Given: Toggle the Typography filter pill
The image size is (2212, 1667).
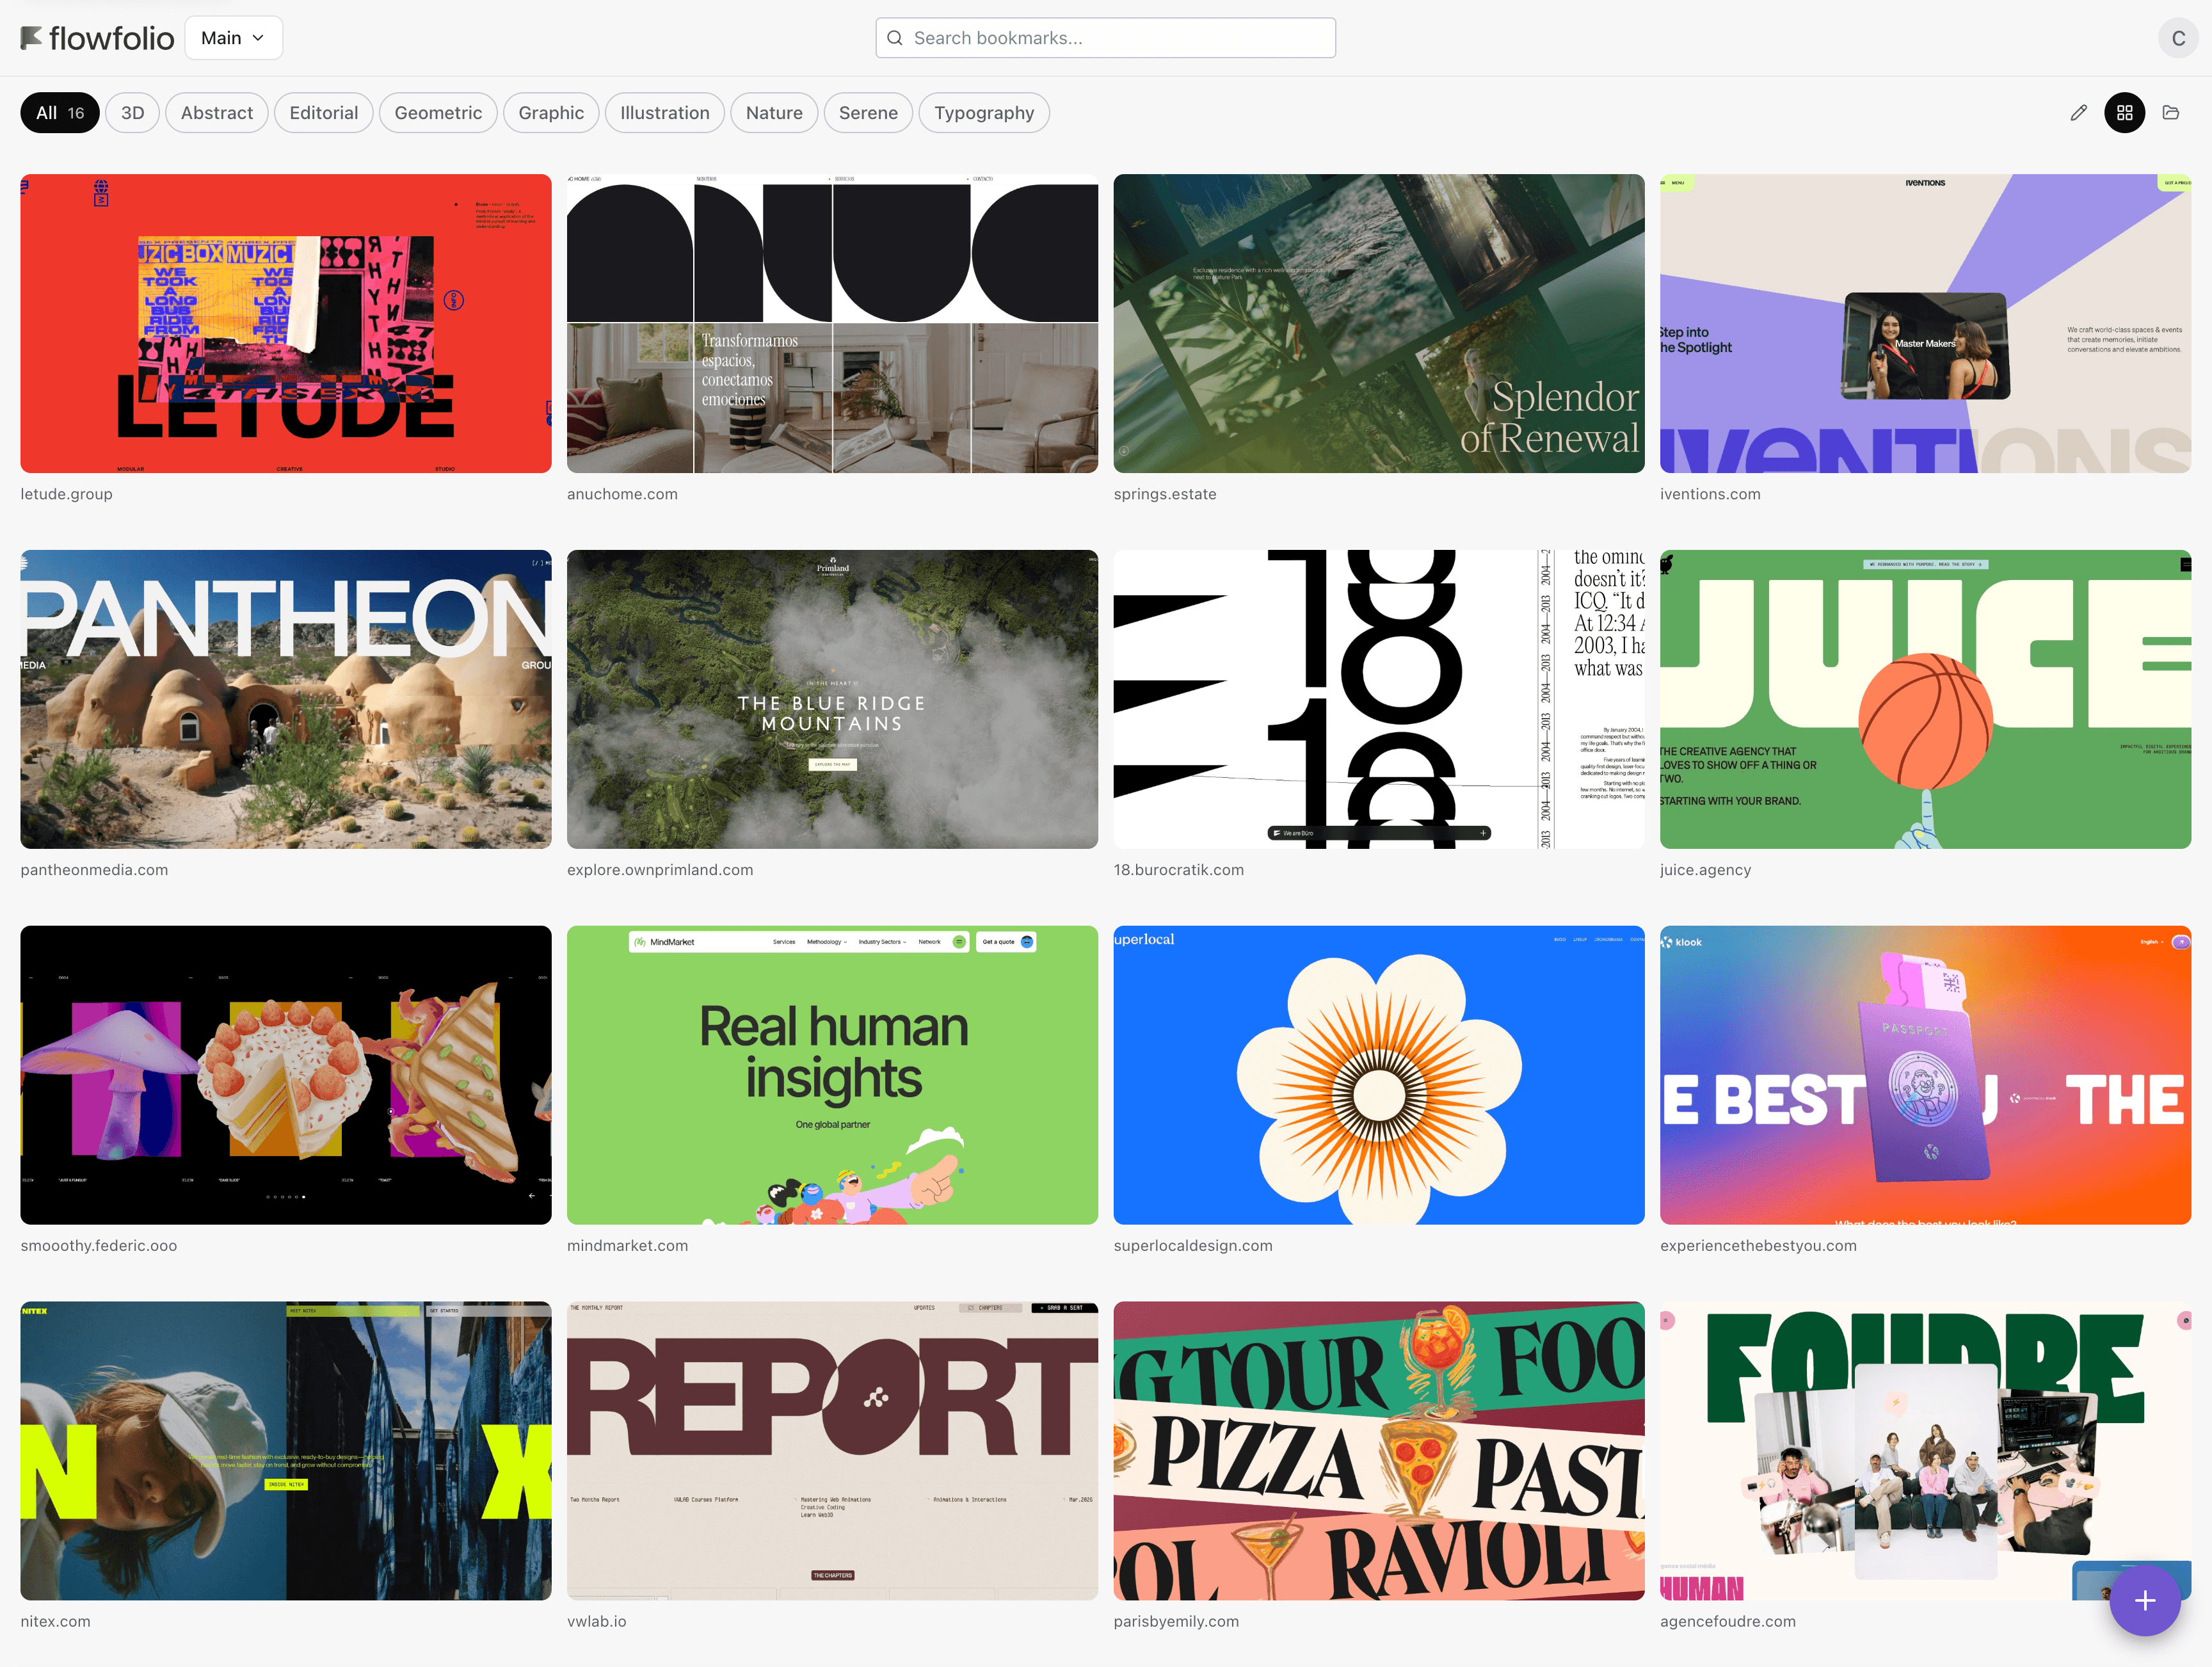Looking at the screenshot, I should 984,112.
